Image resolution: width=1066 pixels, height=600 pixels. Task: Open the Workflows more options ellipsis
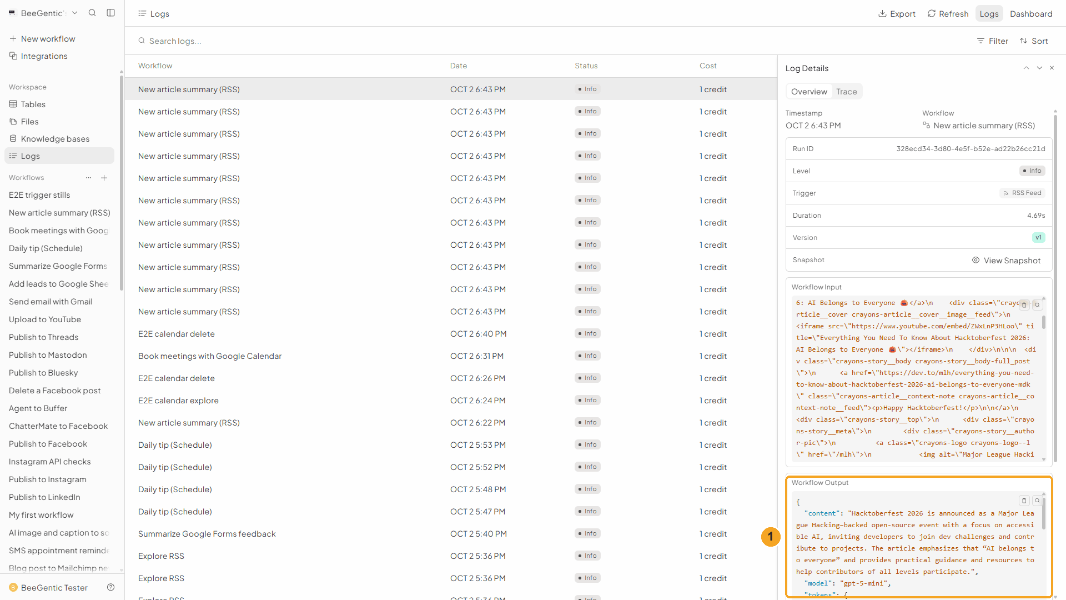(x=88, y=178)
